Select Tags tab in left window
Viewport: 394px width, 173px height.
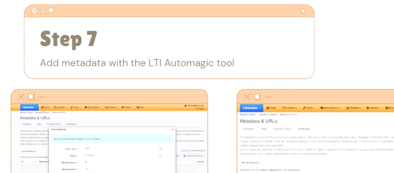click(x=39, y=124)
